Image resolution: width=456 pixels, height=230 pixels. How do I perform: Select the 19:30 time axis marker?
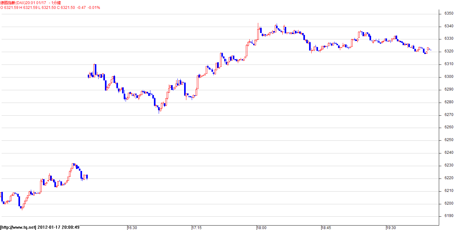[391, 228]
